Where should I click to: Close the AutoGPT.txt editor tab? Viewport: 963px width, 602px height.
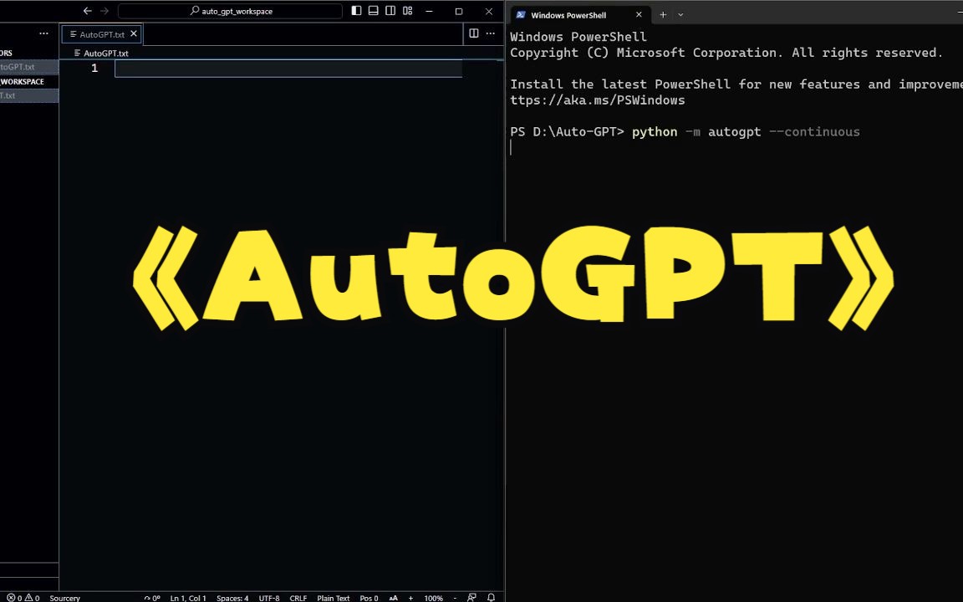[134, 34]
